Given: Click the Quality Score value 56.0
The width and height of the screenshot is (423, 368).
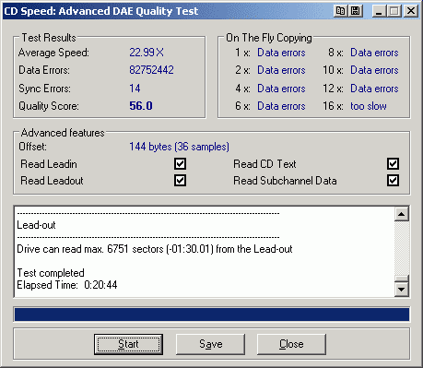Looking at the screenshot, I should [x=141, y=106].
